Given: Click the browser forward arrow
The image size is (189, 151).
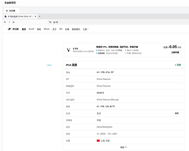Looking at the screenshot, I should tap(9, 22).
